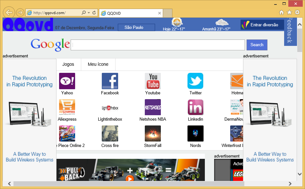Open the Twitter bird icon
This screenshot has width=305, height=189.
coord(196,81)
